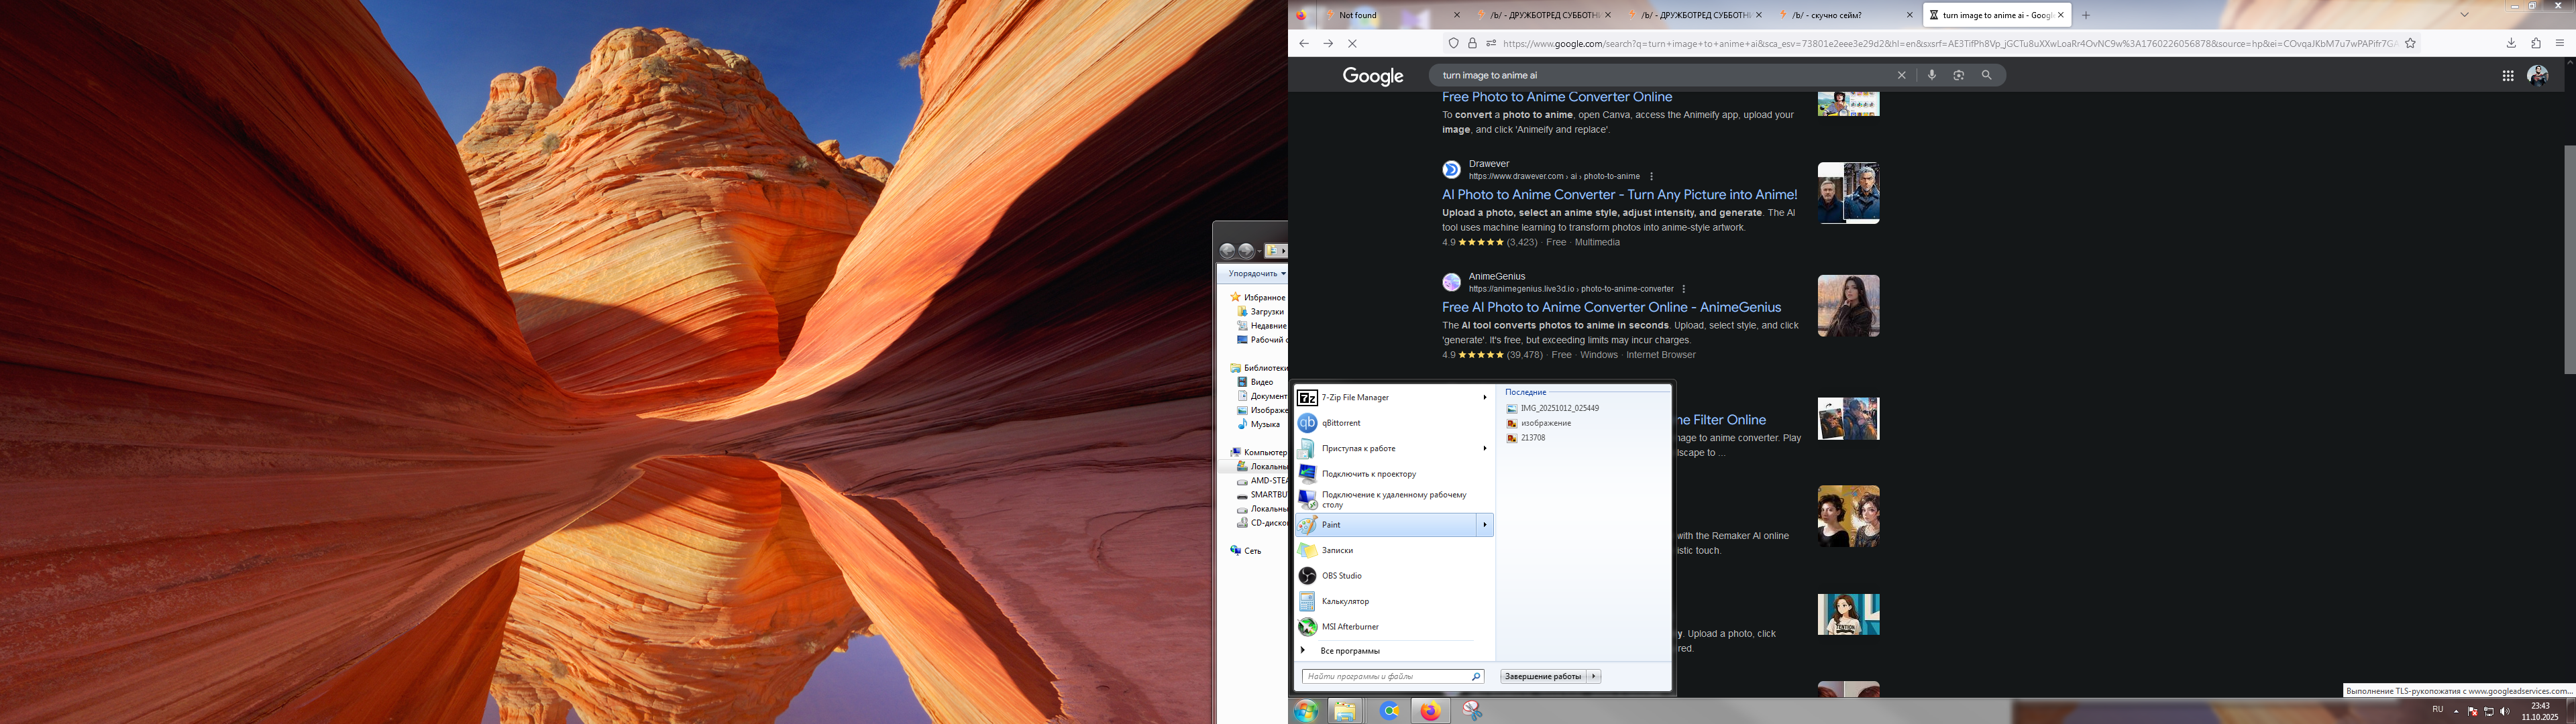Screen dimensions: 2576x724
Task: Click the search by image camera icon
Action: pyautogui.click(x=1959, y=75)
